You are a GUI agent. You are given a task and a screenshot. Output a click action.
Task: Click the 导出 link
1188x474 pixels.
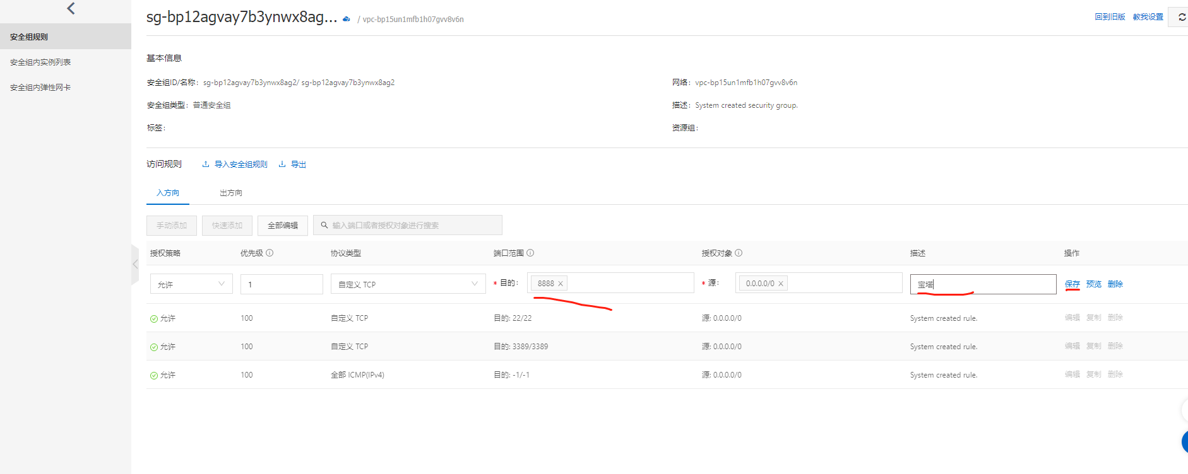coord(299,164)
